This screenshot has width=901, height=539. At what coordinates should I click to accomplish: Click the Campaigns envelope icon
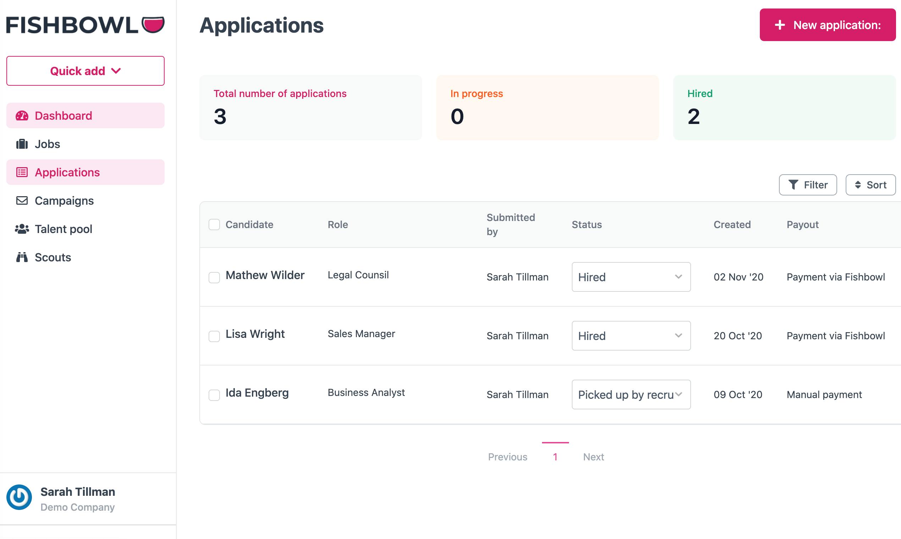click(22, 200)
